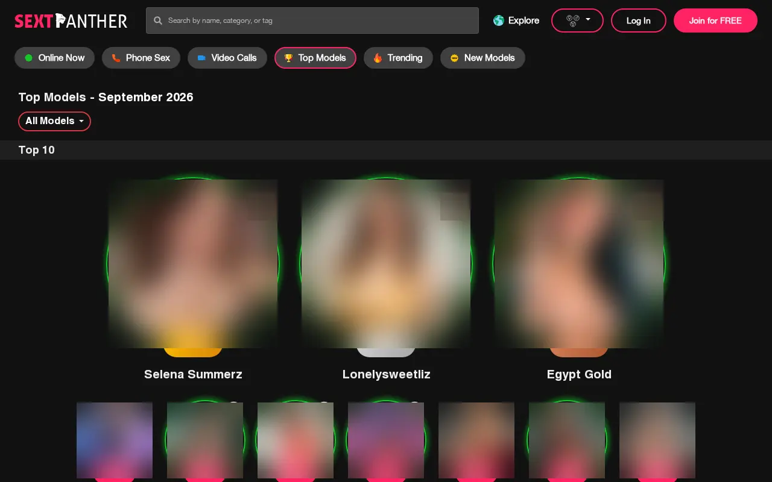The width and height of the screenshot is (772, 482).
Task: Click the thumbnail above Selena Summerz
Action: coord(193,264)
